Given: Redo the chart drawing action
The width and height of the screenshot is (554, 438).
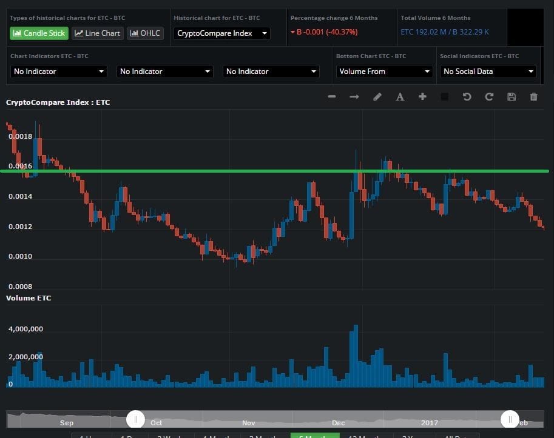Looking at the screenshot, I should 489,97.
